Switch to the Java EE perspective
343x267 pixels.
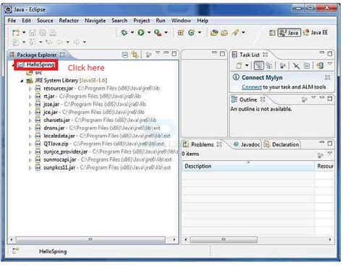click(x=316, y=32)
